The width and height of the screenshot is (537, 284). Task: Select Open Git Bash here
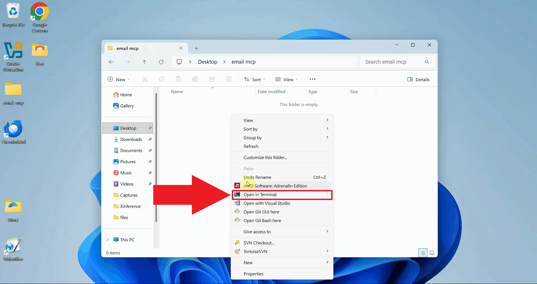click(x=262, y=221)
